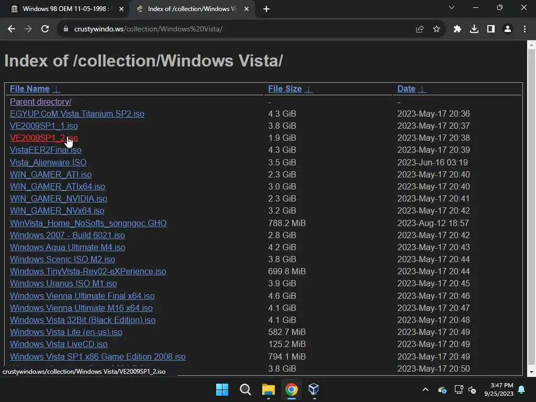Open Google Chrome taskbar icon
This screenshot has height=402, width=536.
291,389
